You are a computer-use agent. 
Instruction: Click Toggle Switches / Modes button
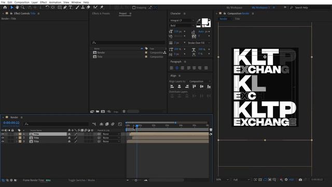[81, 180]
